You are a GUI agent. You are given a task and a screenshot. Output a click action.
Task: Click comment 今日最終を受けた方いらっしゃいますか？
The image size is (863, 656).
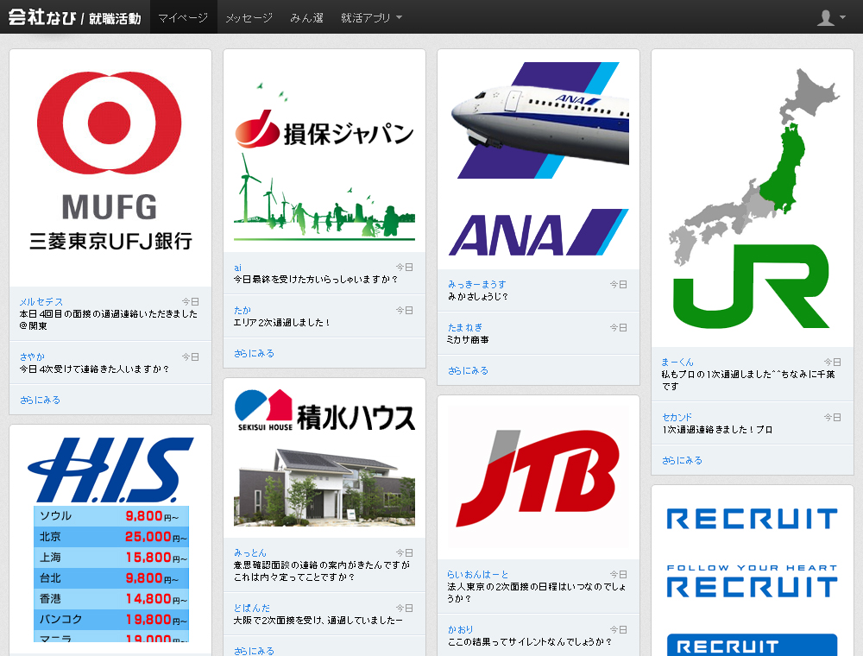[x=316, y=279]
